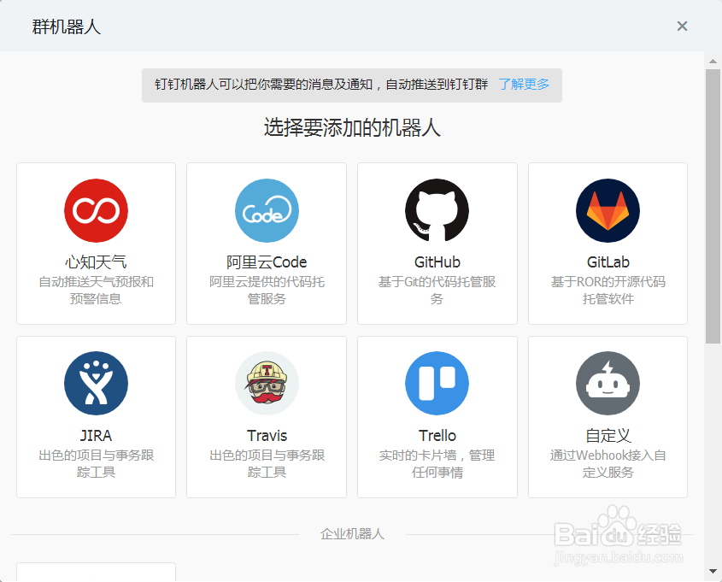Select the 心知天气 red infinity icon
722x582 pixels.
tap(96, 210)
